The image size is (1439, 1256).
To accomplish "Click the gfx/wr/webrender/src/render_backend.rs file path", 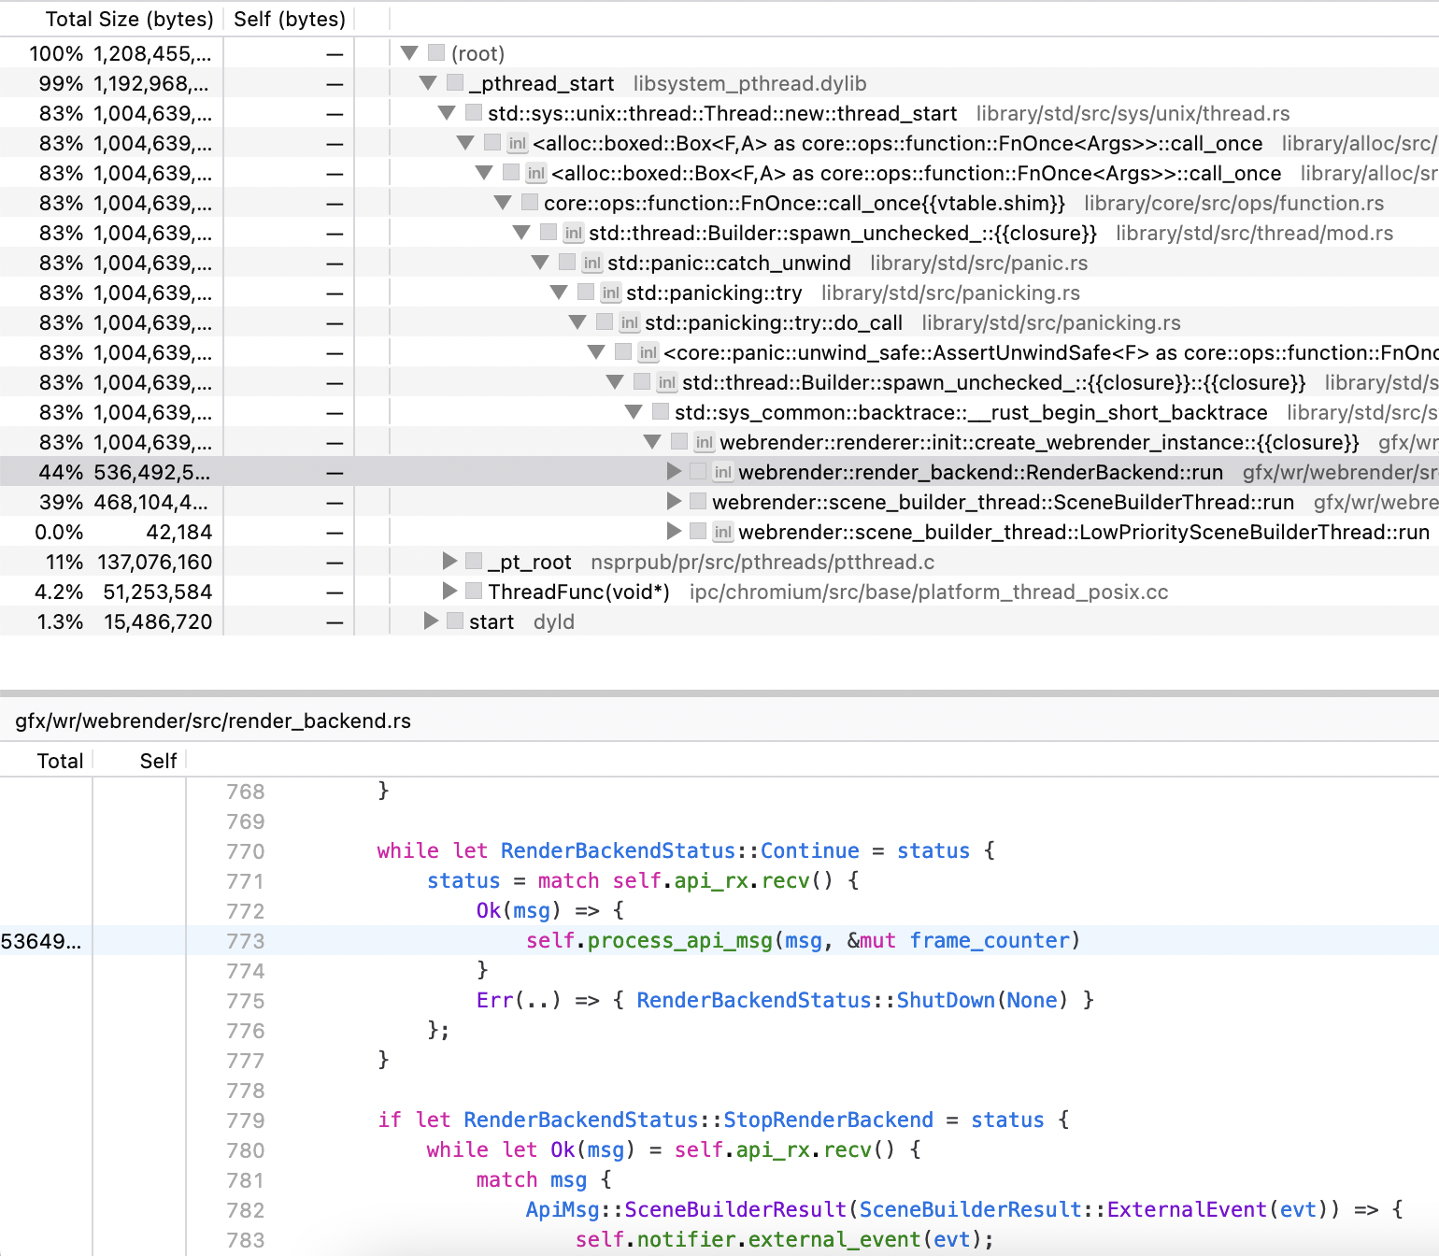I will (213, 721).
